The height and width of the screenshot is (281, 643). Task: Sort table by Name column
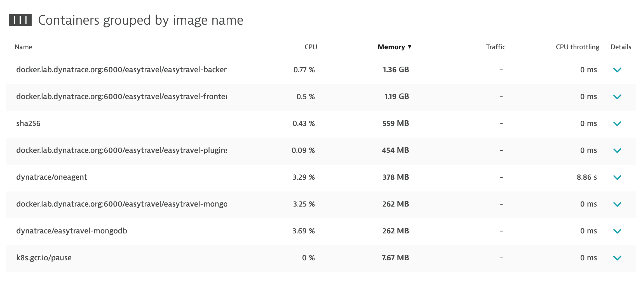coord(24,47)
